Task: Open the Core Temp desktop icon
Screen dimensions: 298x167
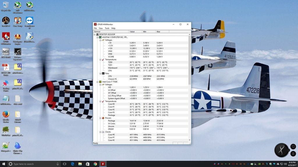Action: click(17, 21)
